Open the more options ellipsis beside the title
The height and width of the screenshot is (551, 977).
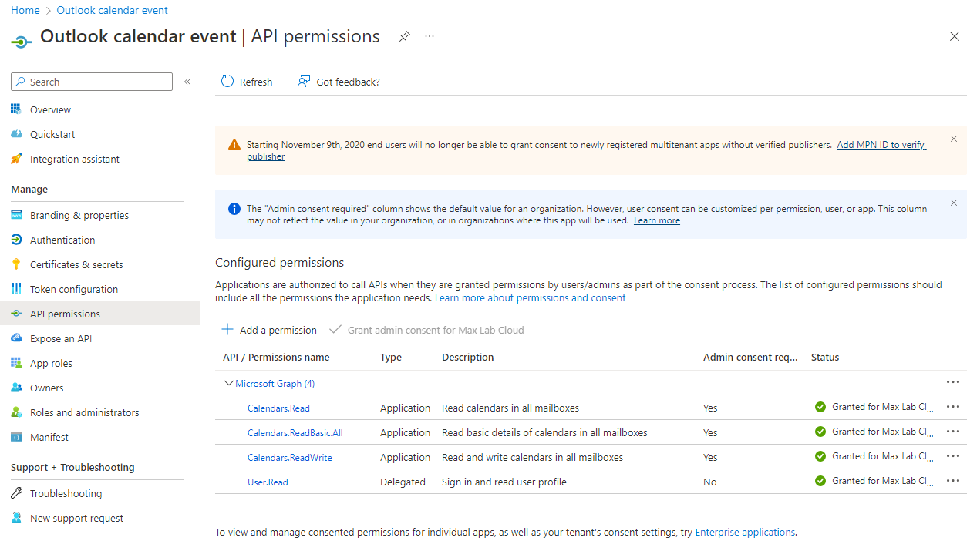[430, 36]
